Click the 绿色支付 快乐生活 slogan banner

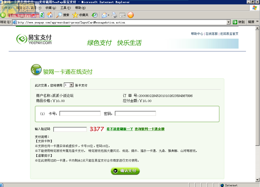click(x=114, y=43)
